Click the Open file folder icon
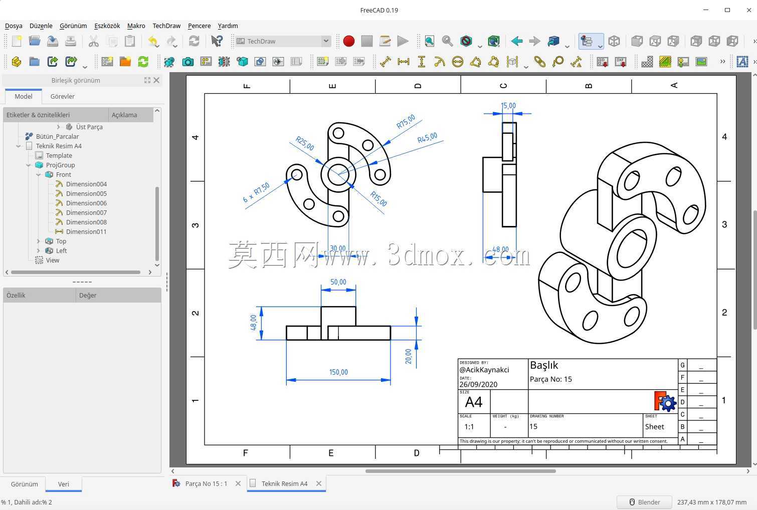 pyautogui.click(x=35, y=41)
